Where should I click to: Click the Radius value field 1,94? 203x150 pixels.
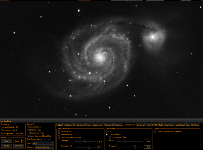148,141
